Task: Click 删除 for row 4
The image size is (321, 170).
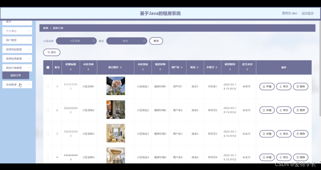Action: pos(301,157)
